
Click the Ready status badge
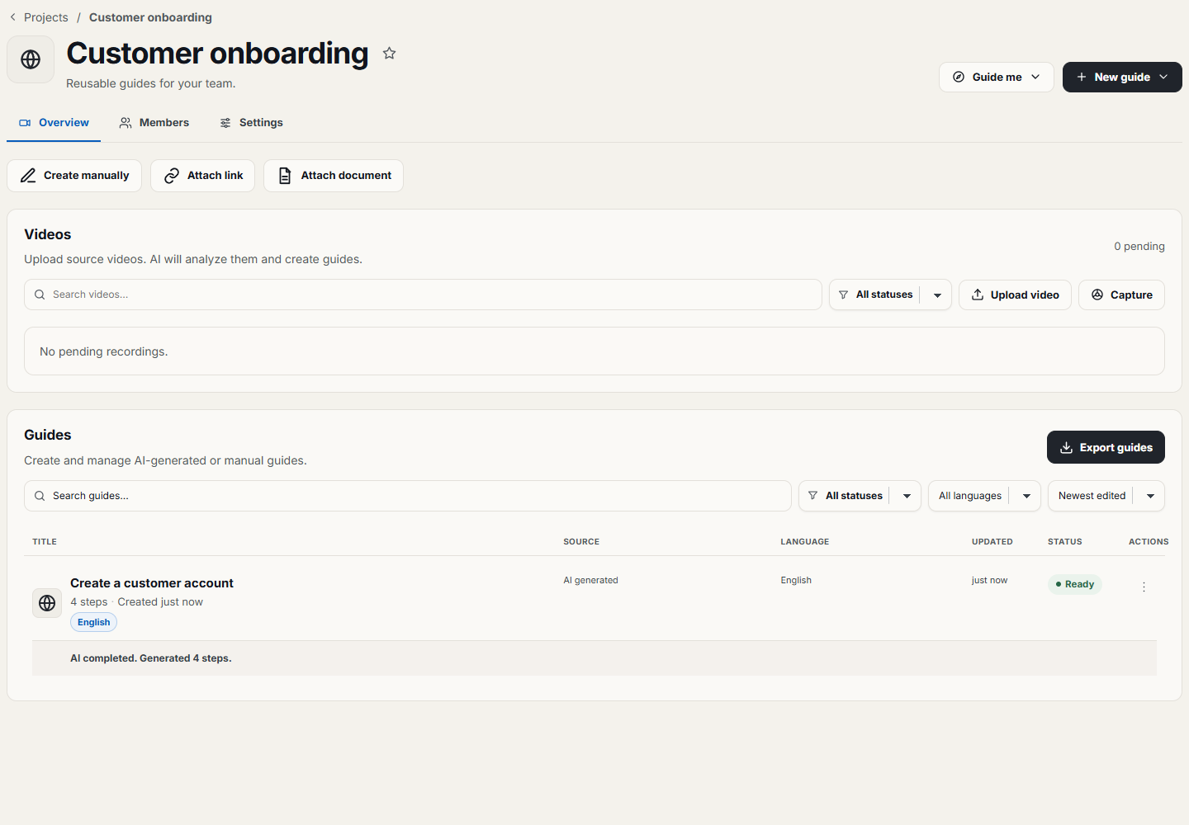click(1075, 584)
